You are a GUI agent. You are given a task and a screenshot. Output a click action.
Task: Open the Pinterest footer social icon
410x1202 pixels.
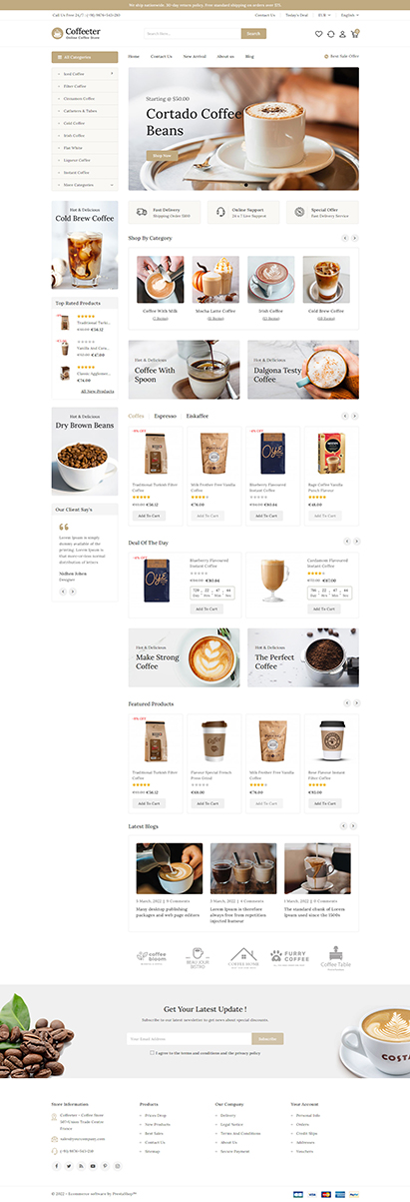coord(105,1166)
